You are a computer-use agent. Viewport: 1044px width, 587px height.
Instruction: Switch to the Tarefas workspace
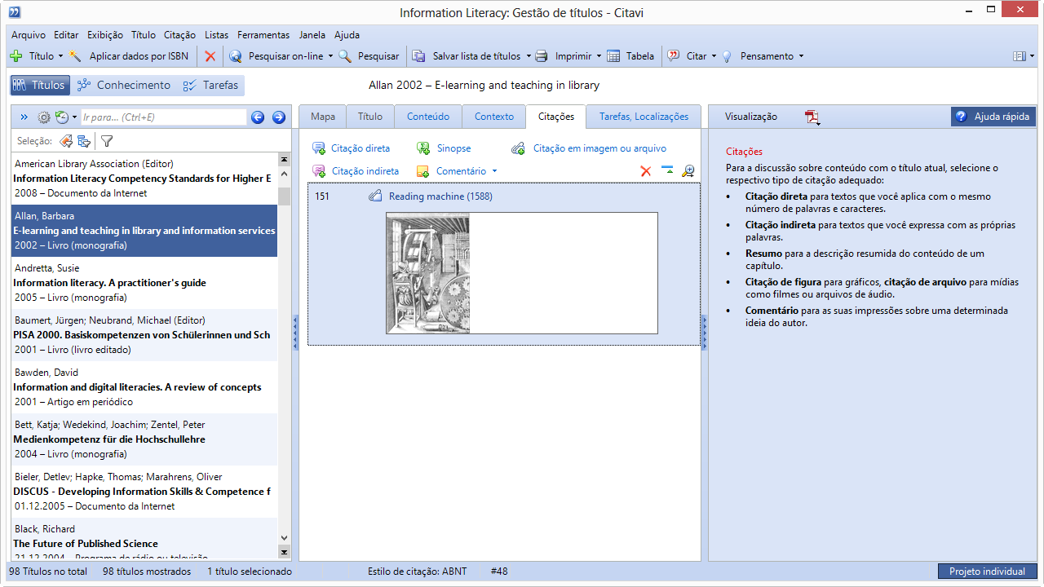pos(211,85)
